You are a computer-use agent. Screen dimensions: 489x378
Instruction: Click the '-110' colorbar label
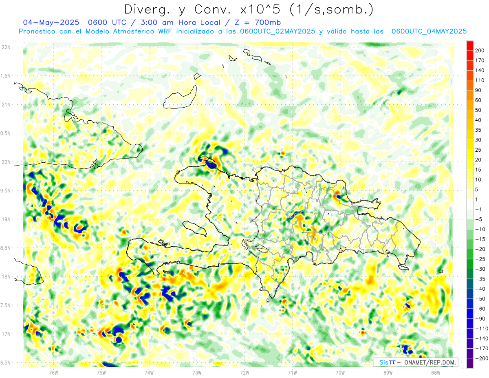482,329
